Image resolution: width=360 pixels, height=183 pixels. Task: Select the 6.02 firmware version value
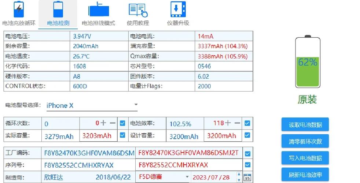click(203, 76)
